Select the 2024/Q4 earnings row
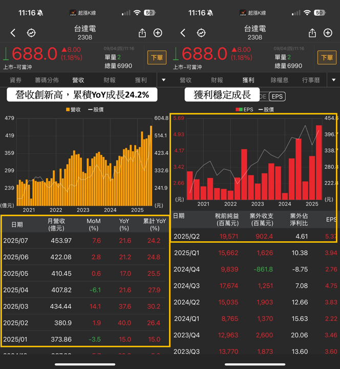 tap(255, 269)
